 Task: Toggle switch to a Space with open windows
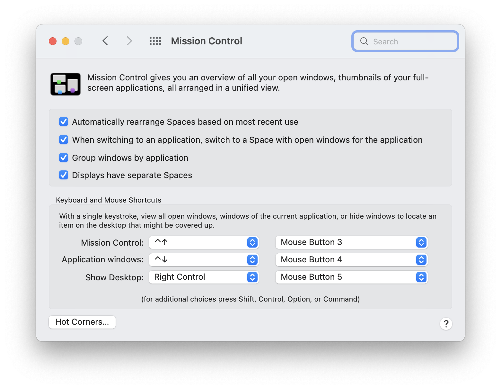64,140
